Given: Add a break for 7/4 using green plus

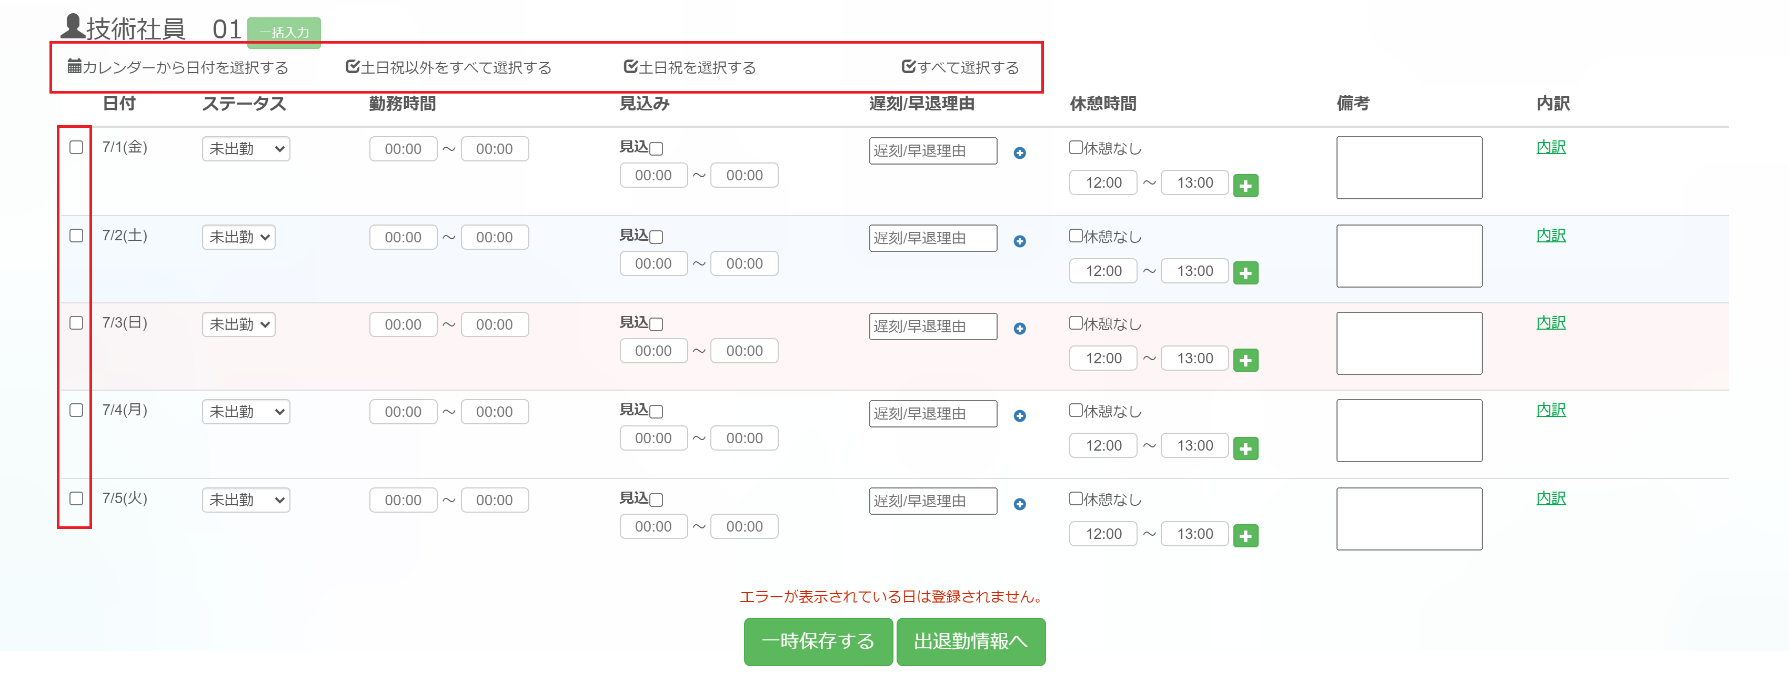Looking at the screenshot, I should pyautogui.click(x=1244, y=449).
